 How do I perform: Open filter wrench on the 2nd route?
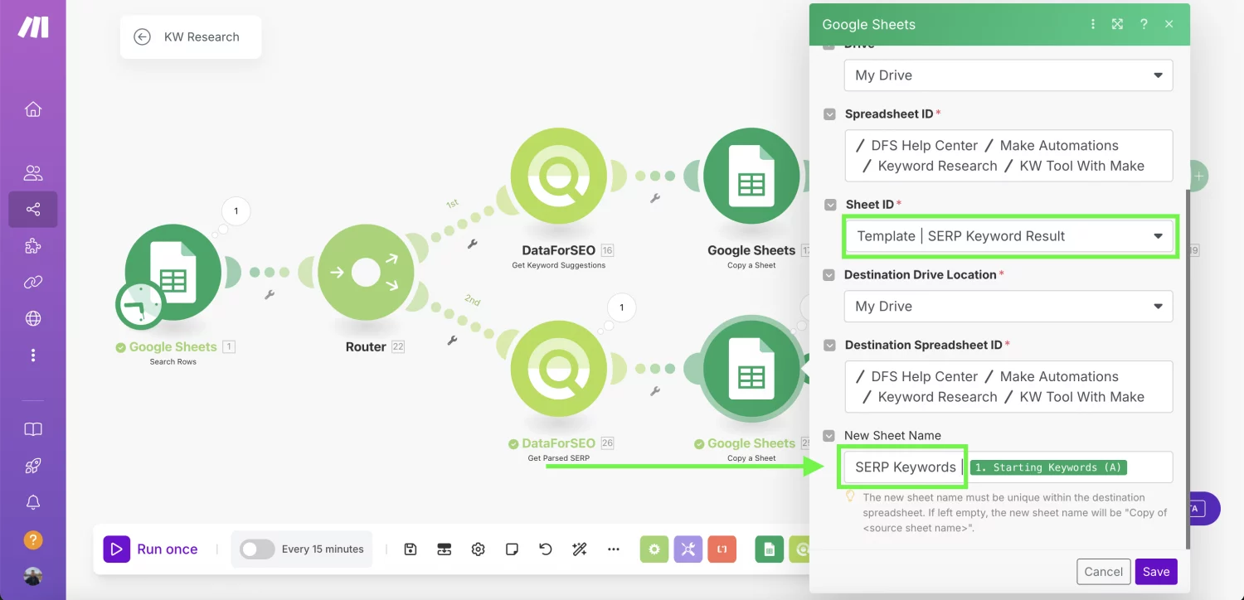pyautogui.click(x=452, y=340)
